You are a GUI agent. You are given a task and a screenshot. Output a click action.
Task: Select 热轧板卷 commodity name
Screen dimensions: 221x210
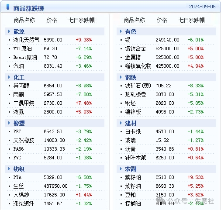point(135,94)
